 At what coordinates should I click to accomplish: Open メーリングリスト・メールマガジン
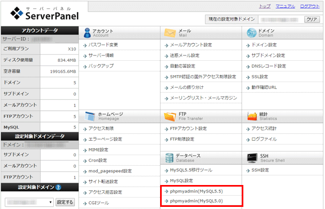[x=203, y=98]
